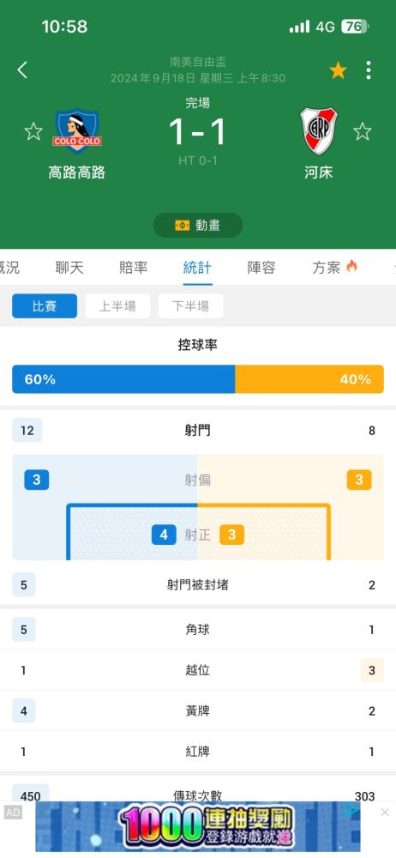Favorite the River Plate team star

(362, 131)
